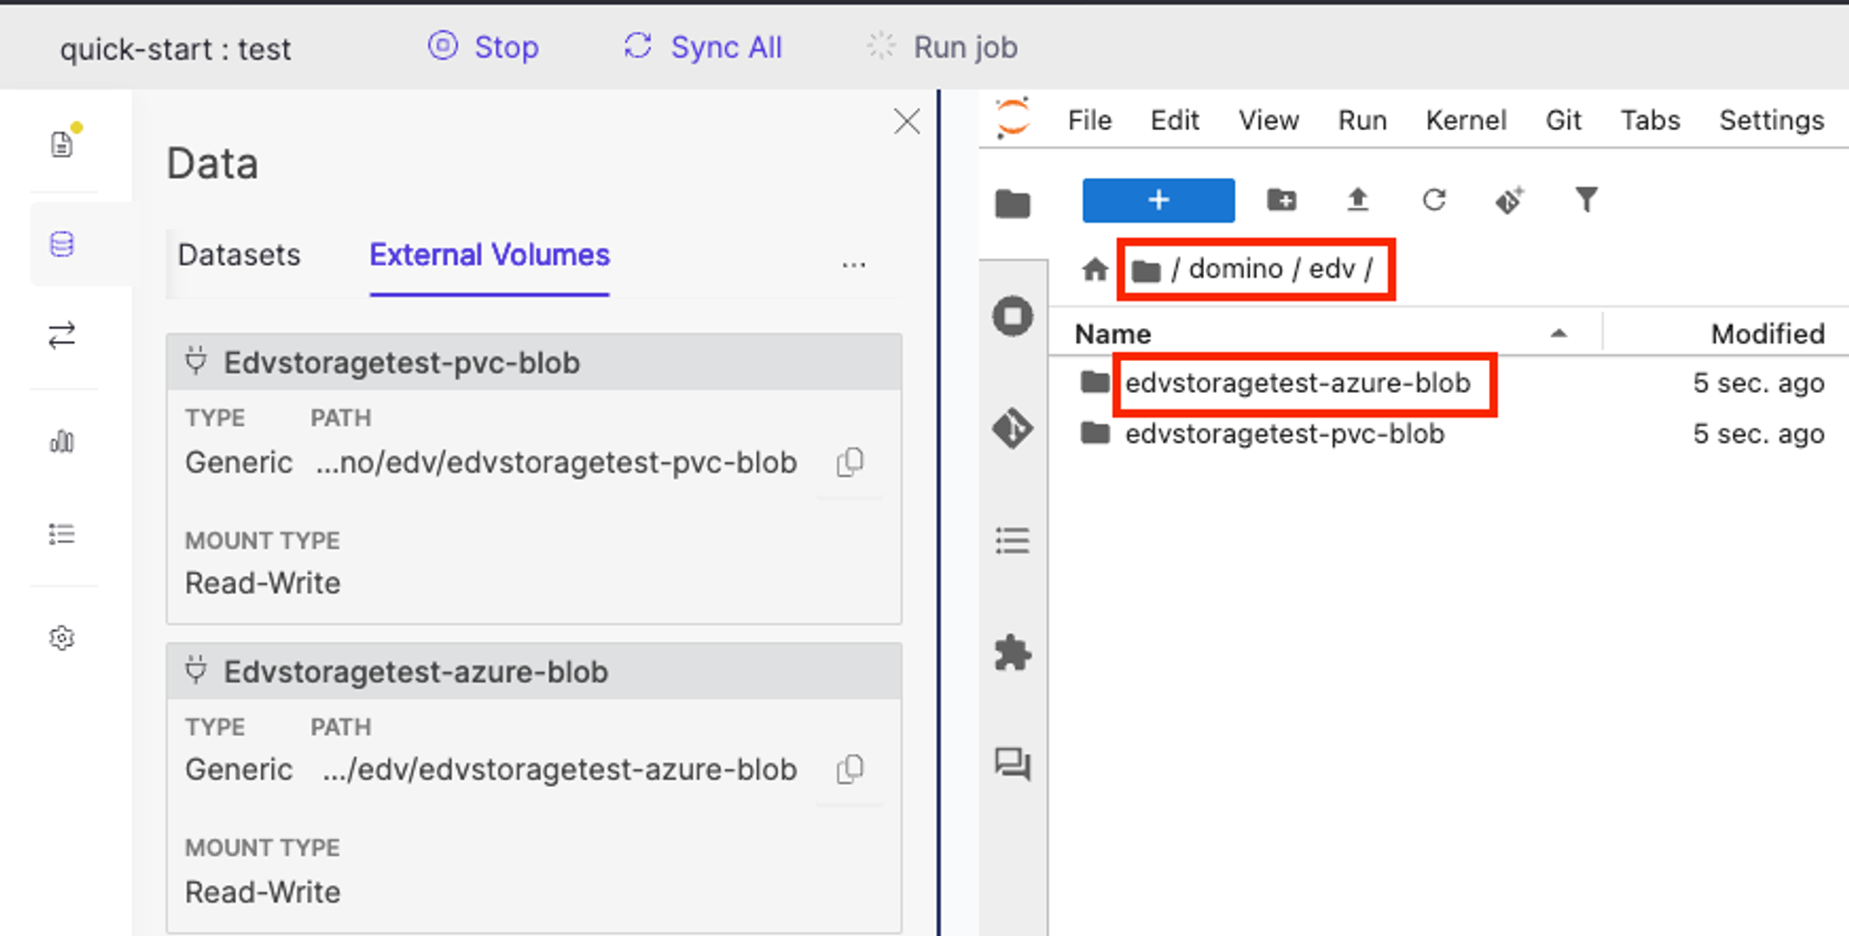The height and width of the screenshot is (936, 1849).
Task: Open the Run menu in JupyterLab
Action: pyautogui.click(x=1363, y=120)
